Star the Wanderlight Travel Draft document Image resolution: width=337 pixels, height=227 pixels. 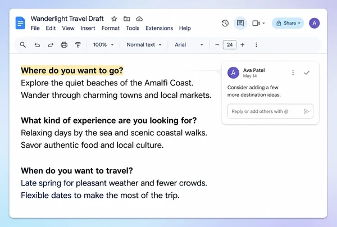coord(114,19)
